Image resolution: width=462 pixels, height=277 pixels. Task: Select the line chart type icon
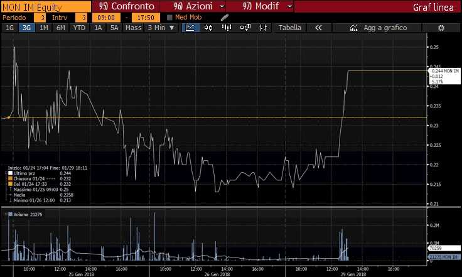point(191,28)
